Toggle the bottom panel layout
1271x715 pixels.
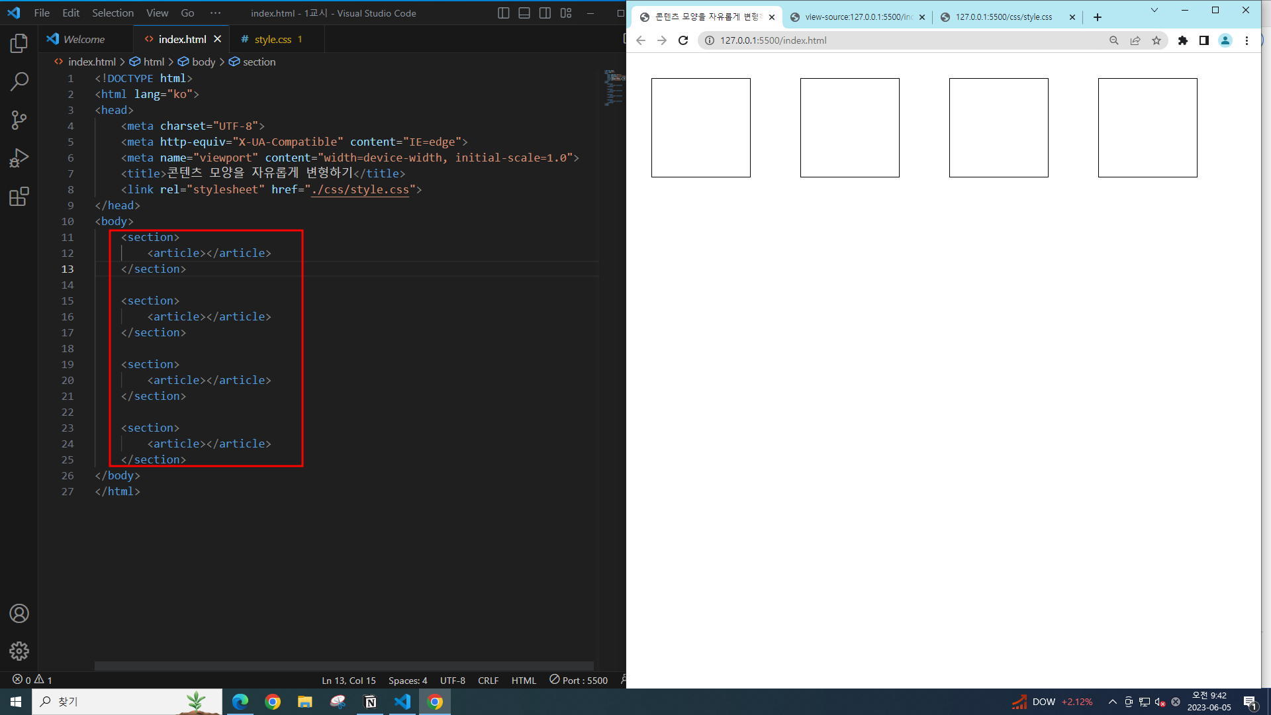pos(524,13)
